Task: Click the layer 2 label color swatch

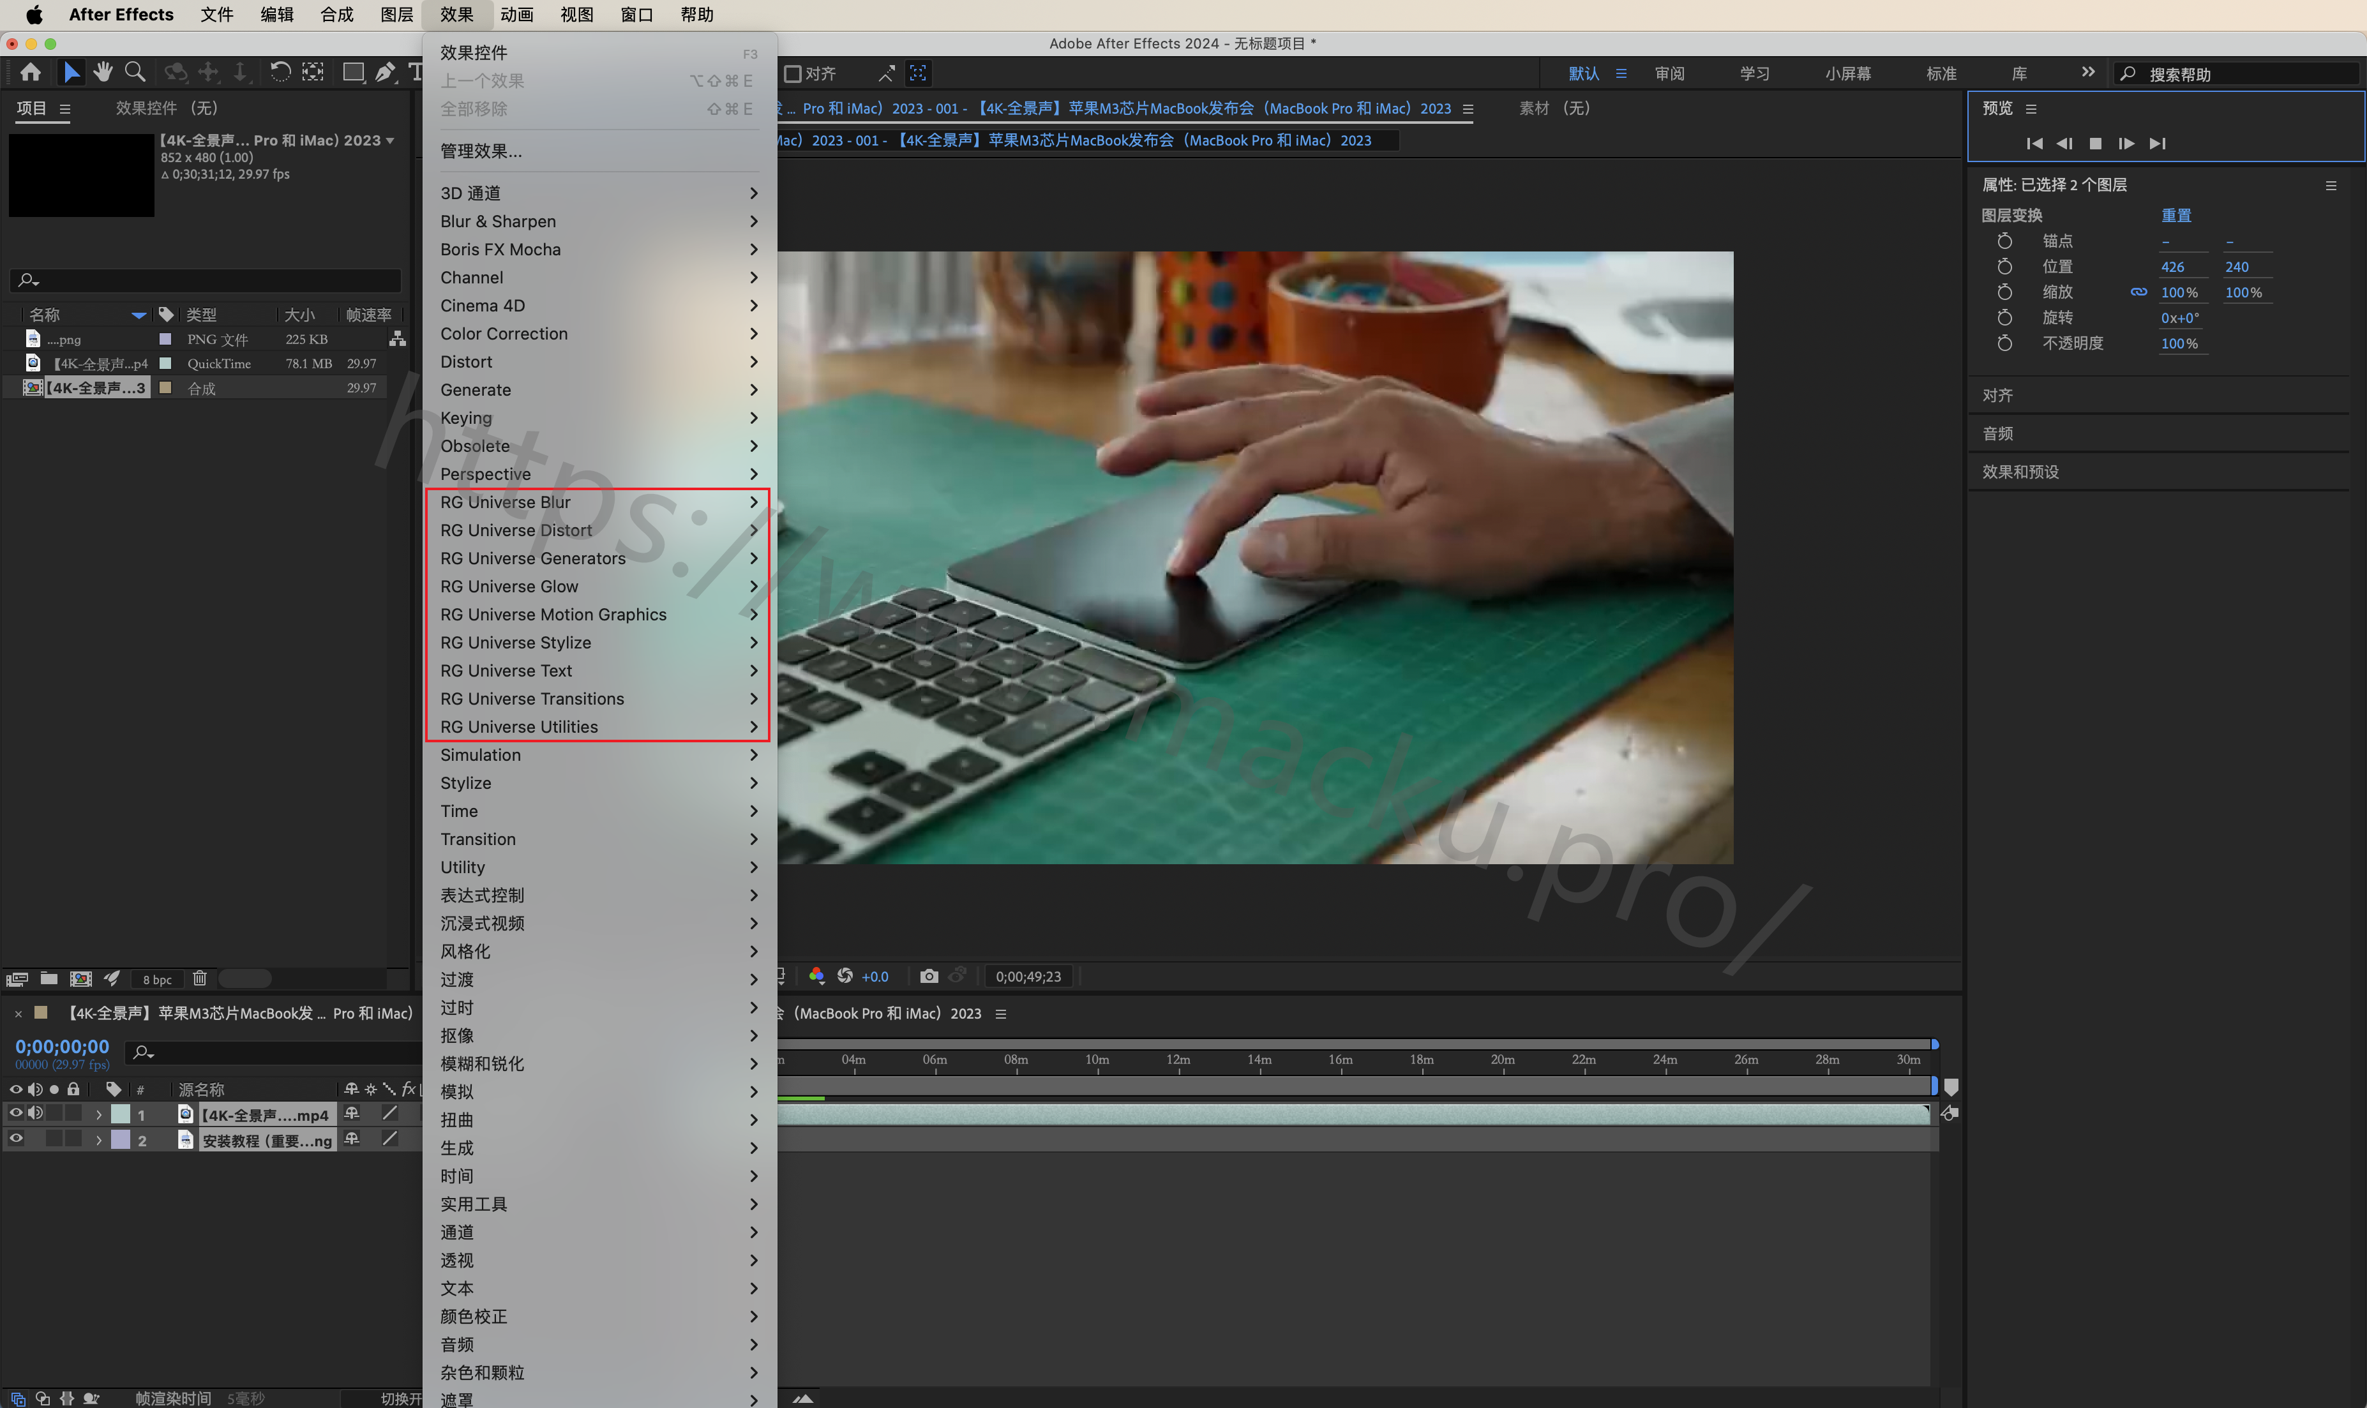Action: click(x=121, y=1139)
